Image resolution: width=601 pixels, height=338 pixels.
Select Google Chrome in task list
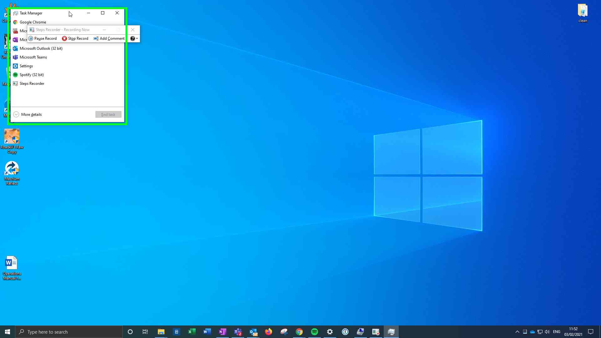[x=33, y=22]
